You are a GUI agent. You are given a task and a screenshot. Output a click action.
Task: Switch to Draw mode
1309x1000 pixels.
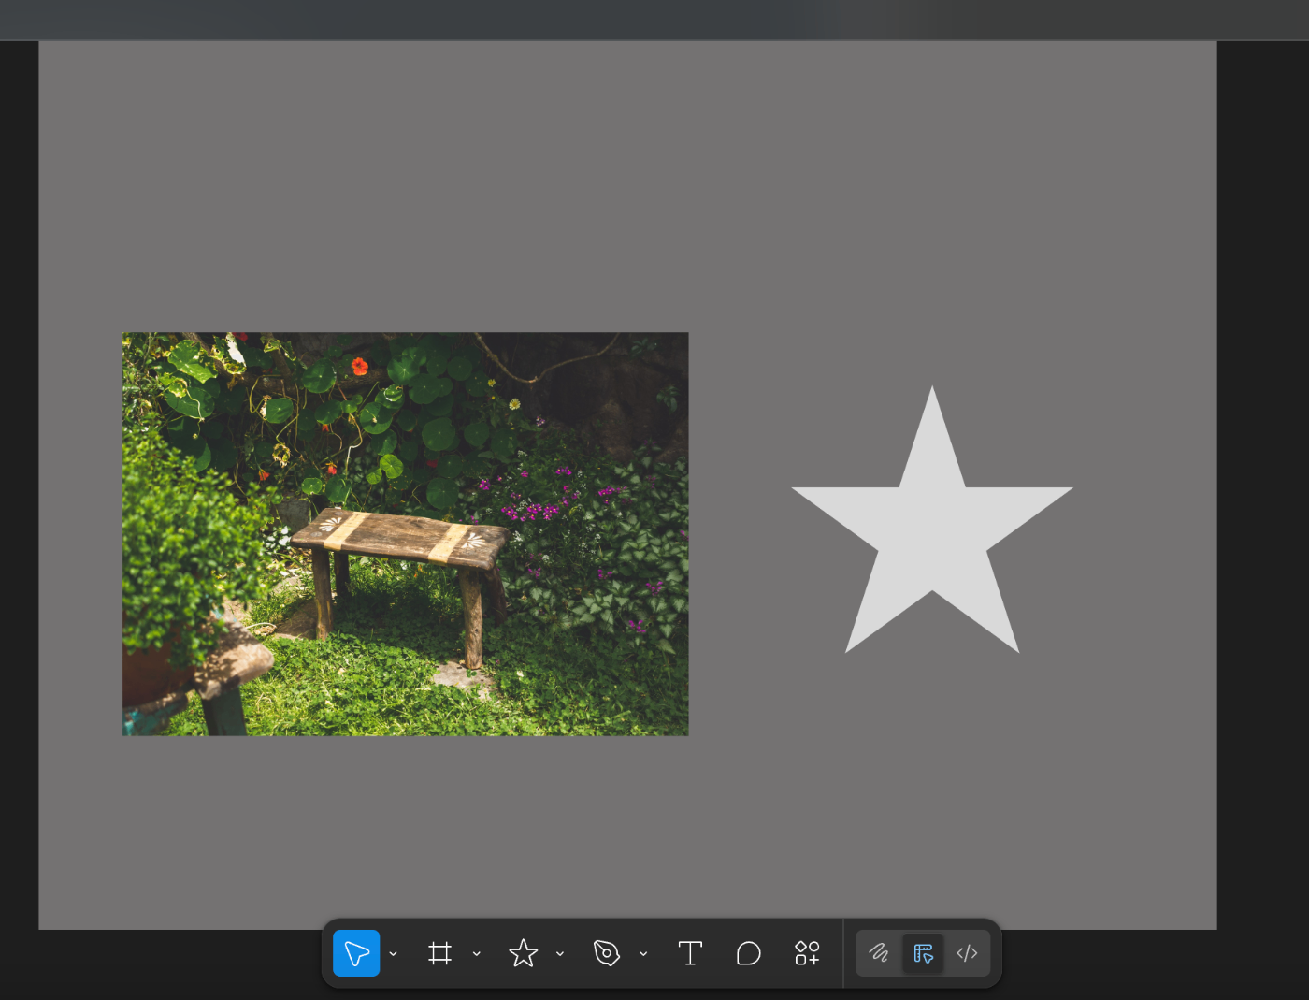coord(879,953)
